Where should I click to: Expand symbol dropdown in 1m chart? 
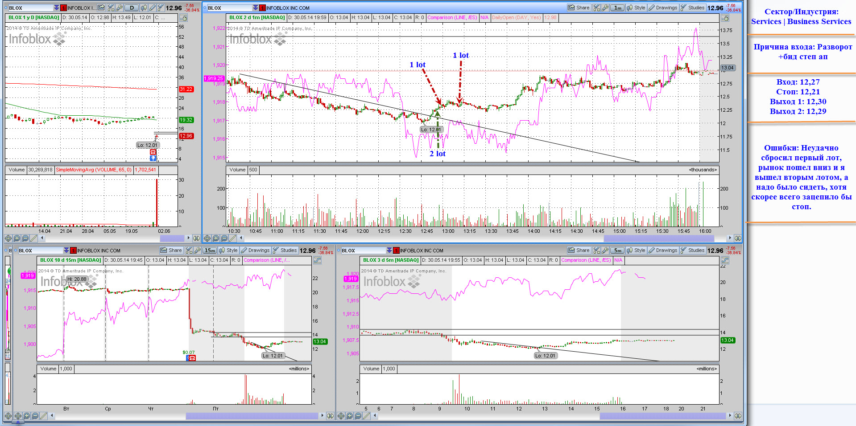(255, 8)
